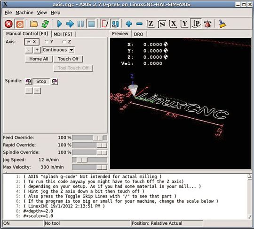Click the G-code scrollbar up arrow

click(250, 176)
